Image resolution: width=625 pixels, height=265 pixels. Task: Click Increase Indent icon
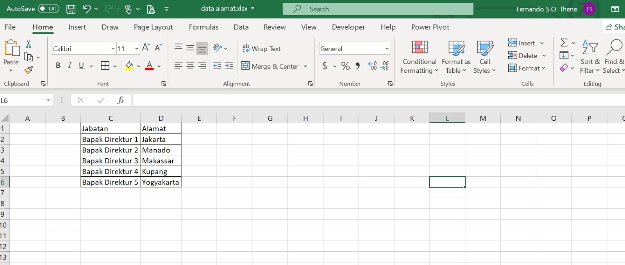(x=229, y=66)
